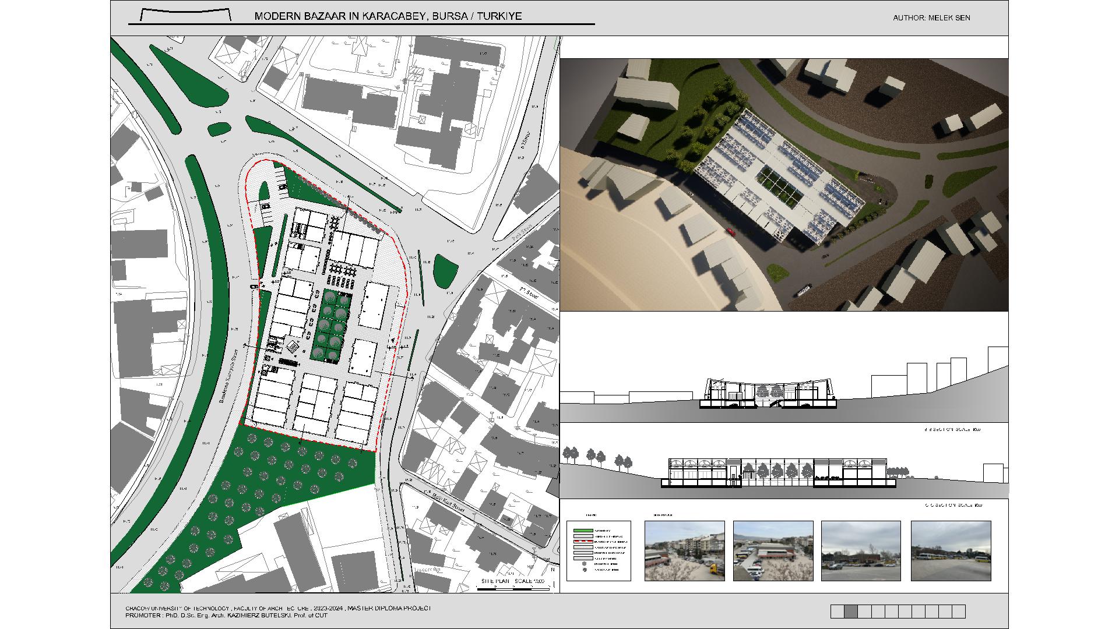The height and width of the screenshot is (629, 1119).
Task: Open the last site photo with yellow buses
Action: (x=951, y=550)
